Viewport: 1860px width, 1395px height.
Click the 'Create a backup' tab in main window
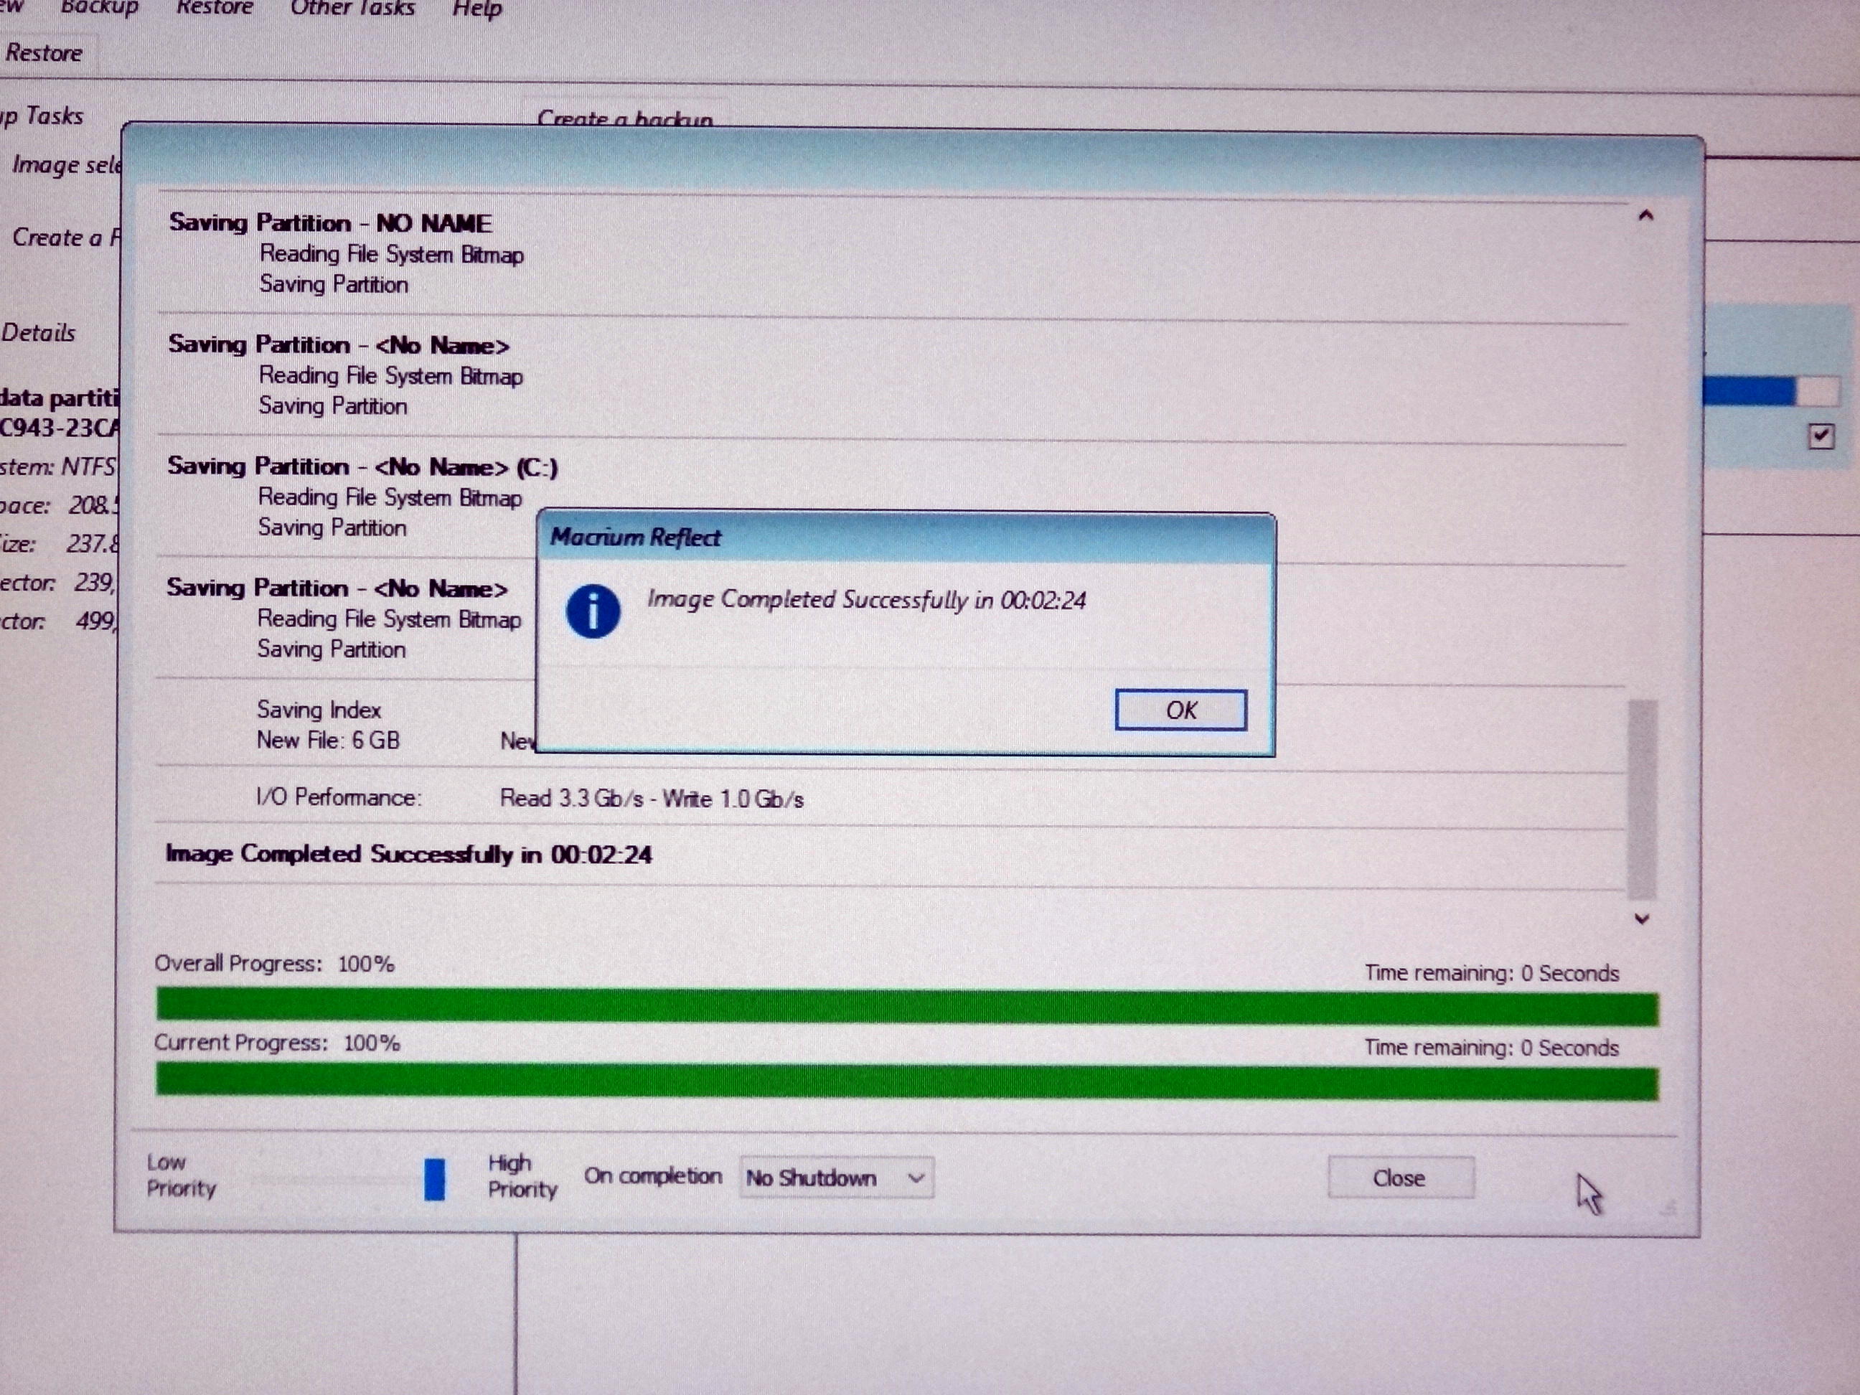[626, 118]
